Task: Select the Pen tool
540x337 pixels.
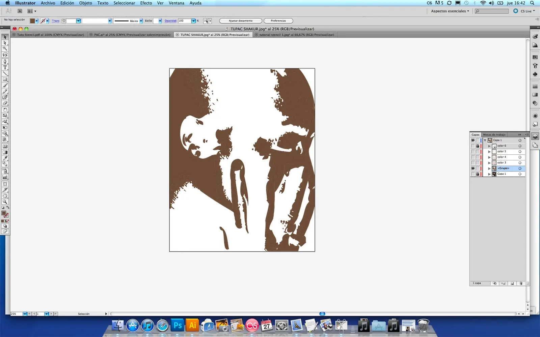Action: point(5,61)
